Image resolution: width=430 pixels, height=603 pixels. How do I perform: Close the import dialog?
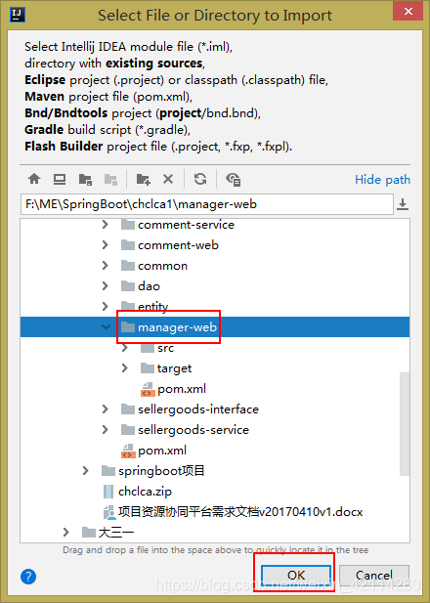point(408,11)
